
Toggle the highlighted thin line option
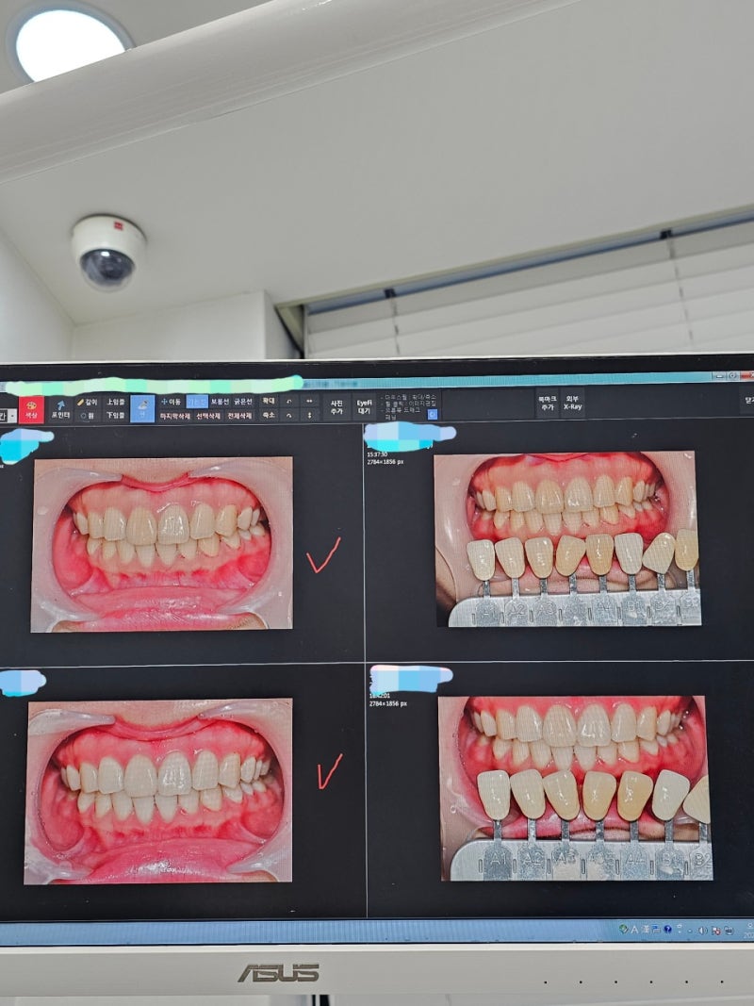(x=197, y=402)
